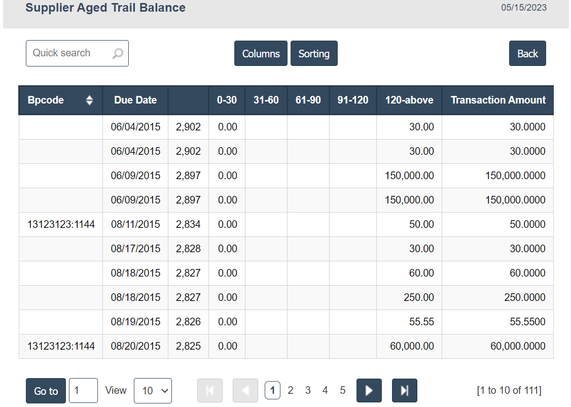Screen dimensions: 571x407
Task: Click the previous page arrow icon
Action: tap(245, 390)
